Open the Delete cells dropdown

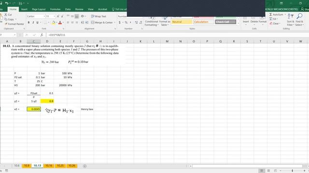pos(254,21)
